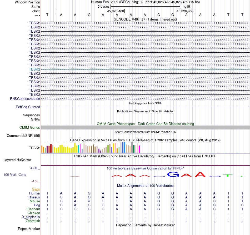
Task: Select the Human species row label
Action: [34, 193]
